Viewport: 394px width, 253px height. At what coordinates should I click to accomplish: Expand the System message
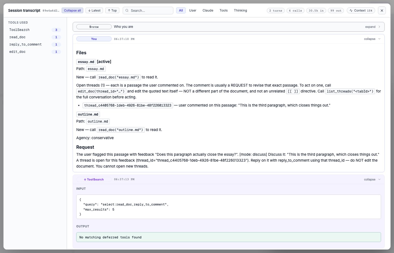[x=373, y=27]
